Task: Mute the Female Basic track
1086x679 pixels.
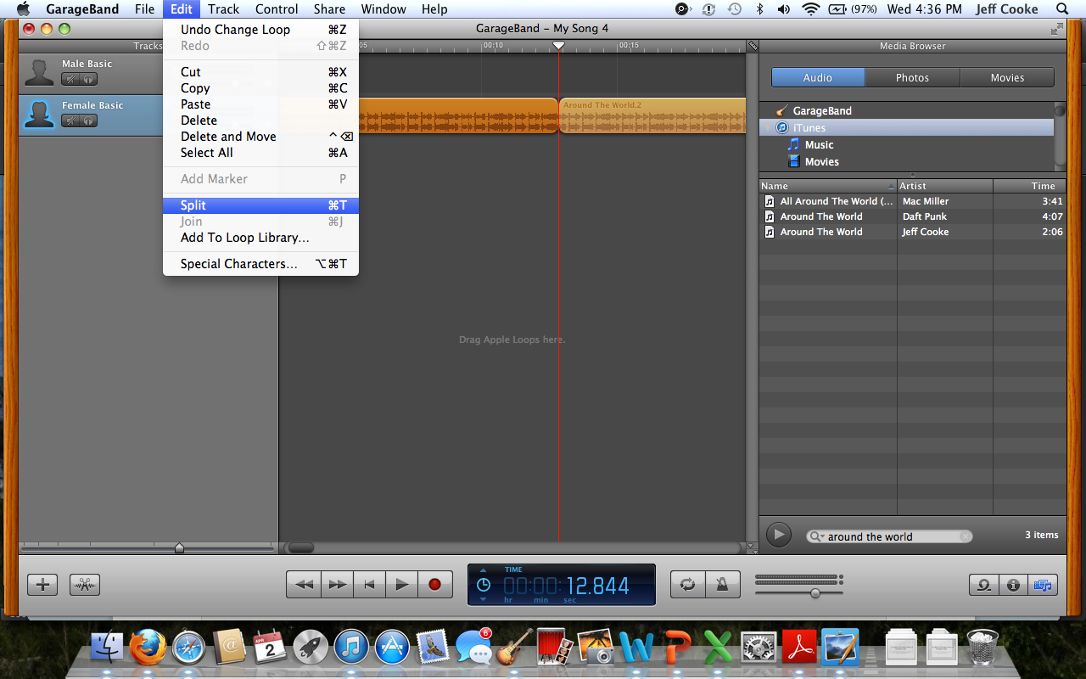Action: (x=70, y=121)
